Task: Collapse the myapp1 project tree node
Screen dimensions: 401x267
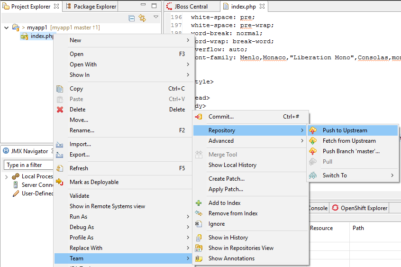Action: click(6, 28)
